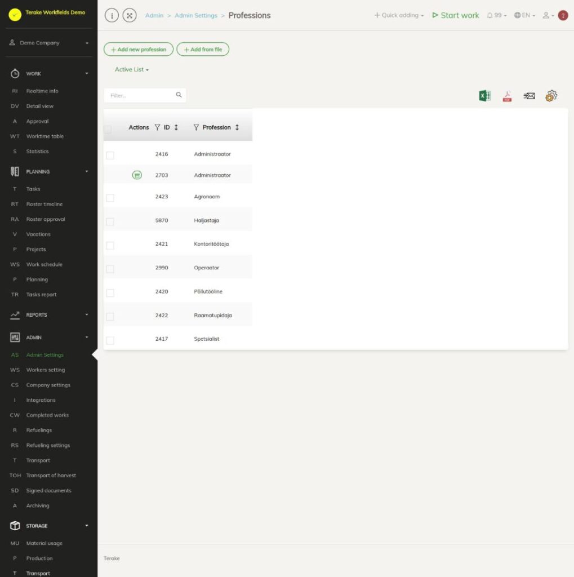Open the action icon for row 2703
This screenshot has width=574, height=577.
[x=137, y=175]
